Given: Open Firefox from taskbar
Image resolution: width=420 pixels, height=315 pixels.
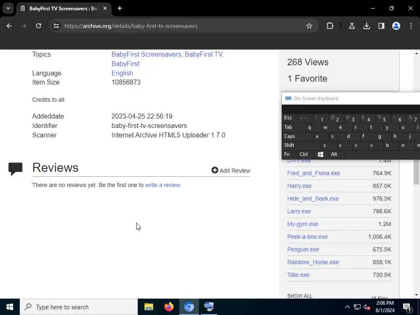Looking at the screenshot, I should [169, 307].
